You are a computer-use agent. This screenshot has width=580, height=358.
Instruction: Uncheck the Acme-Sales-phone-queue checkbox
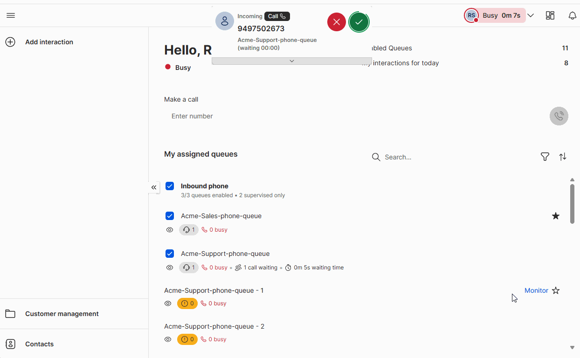(x=170, y=216)
